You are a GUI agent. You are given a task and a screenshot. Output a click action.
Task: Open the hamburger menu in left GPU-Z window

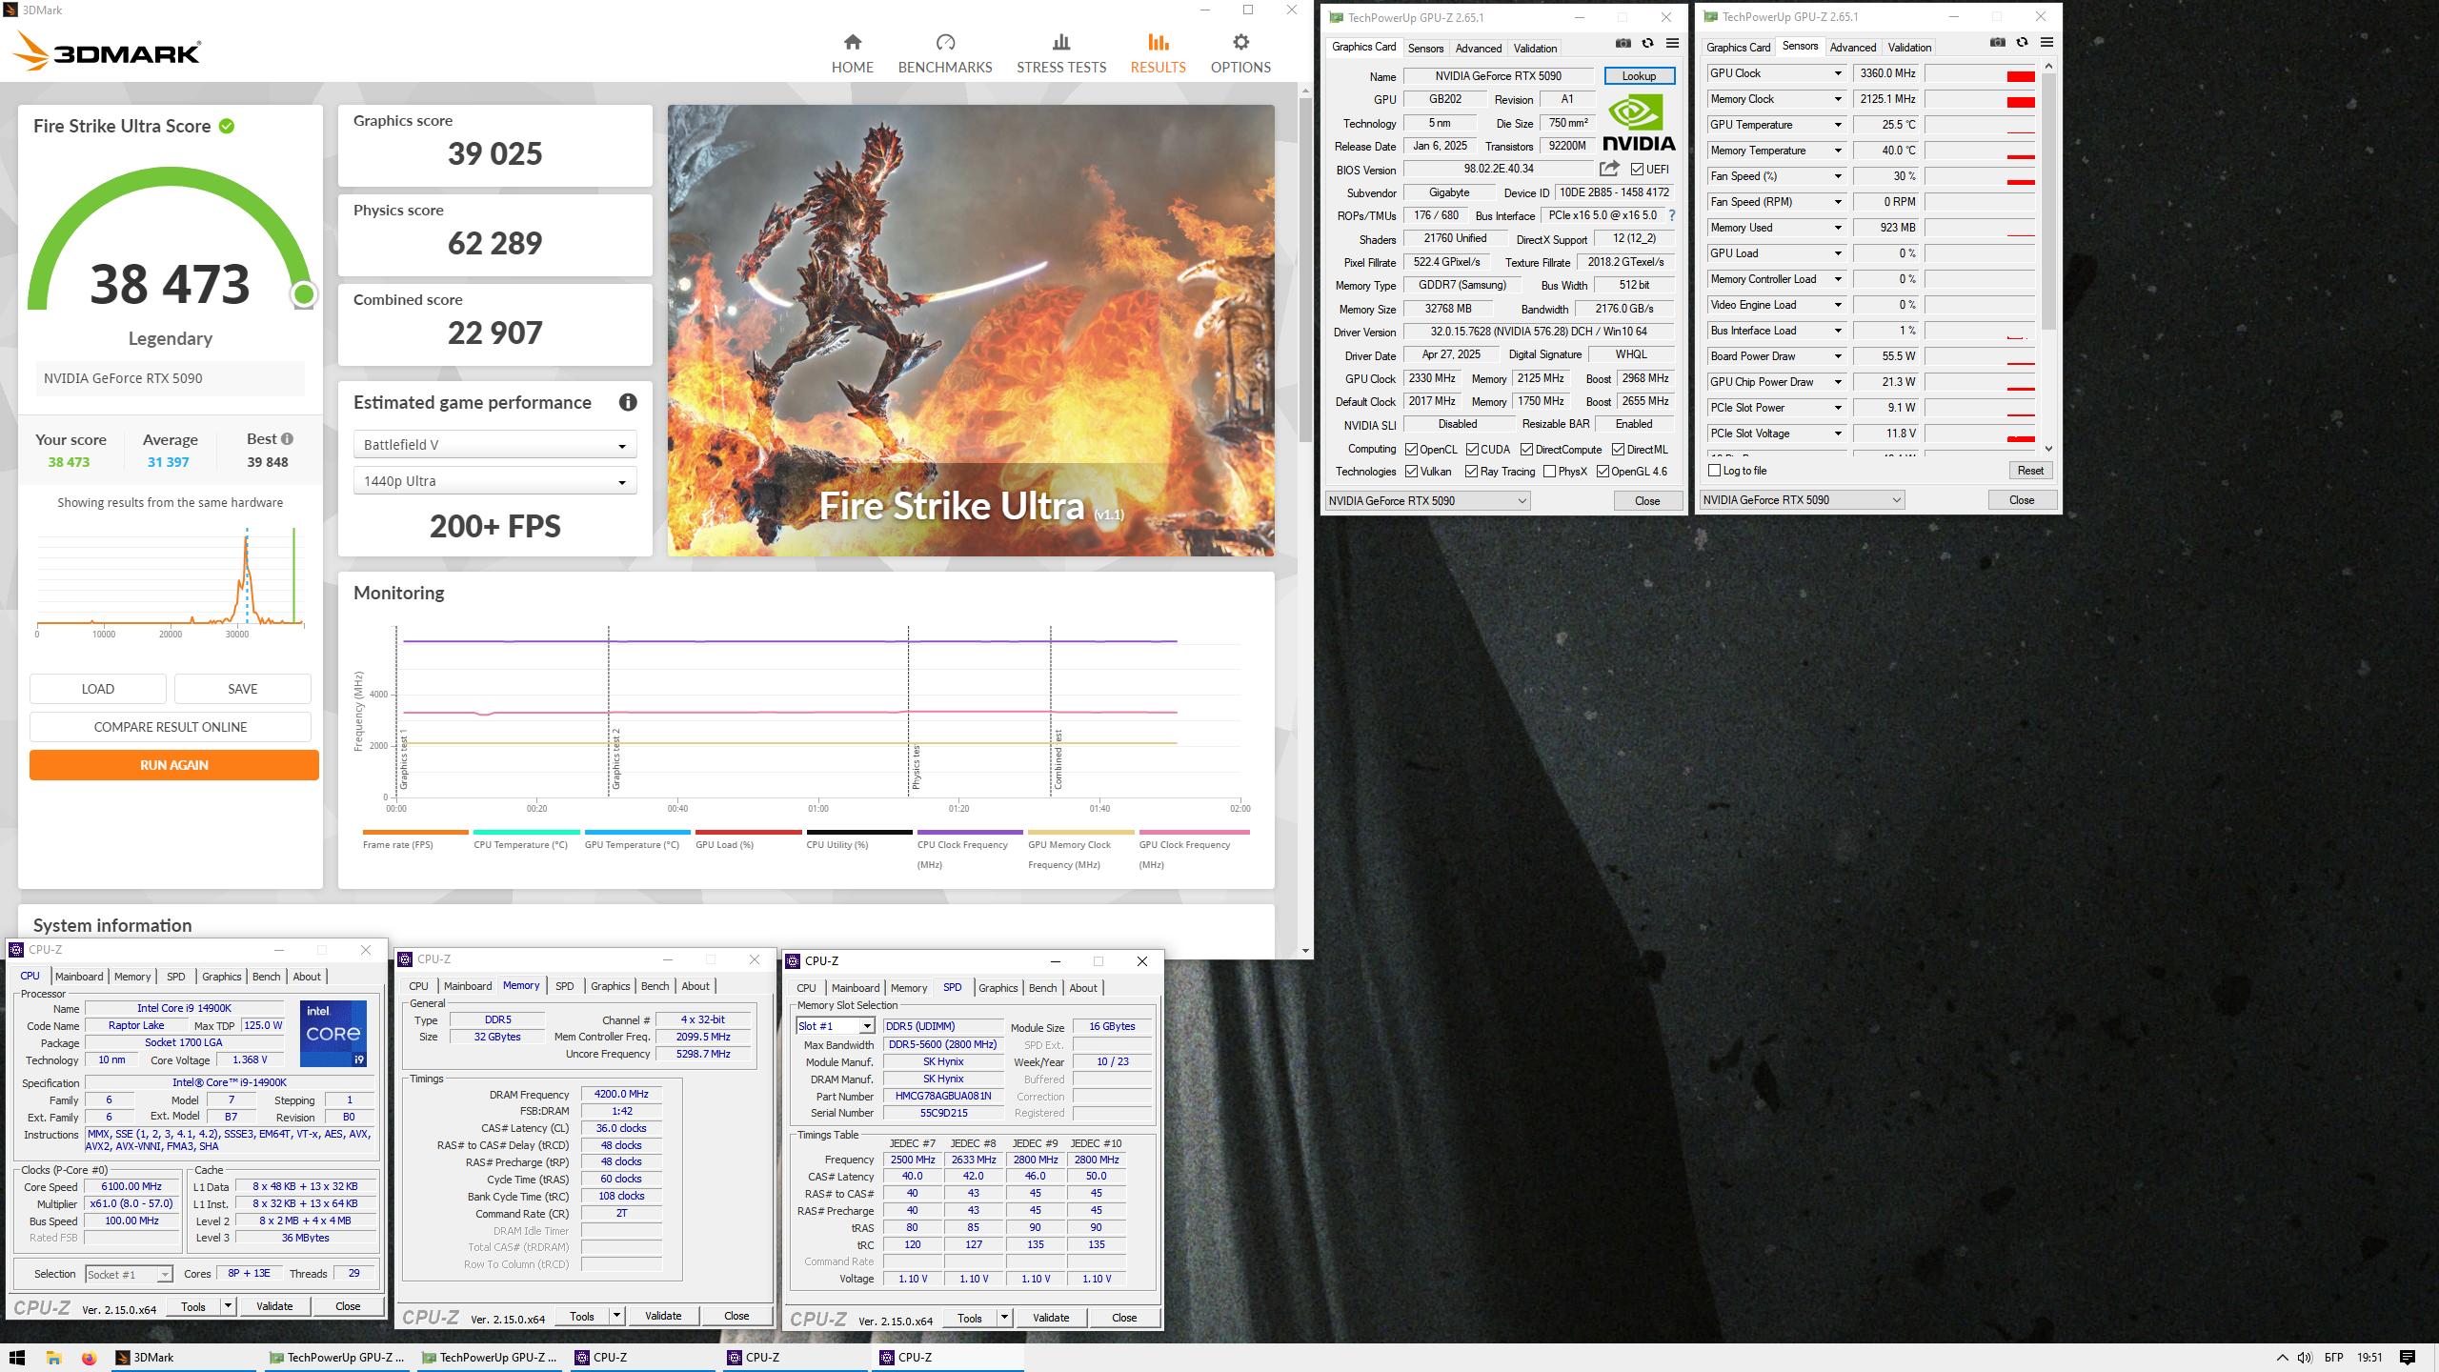[1672, 43]
